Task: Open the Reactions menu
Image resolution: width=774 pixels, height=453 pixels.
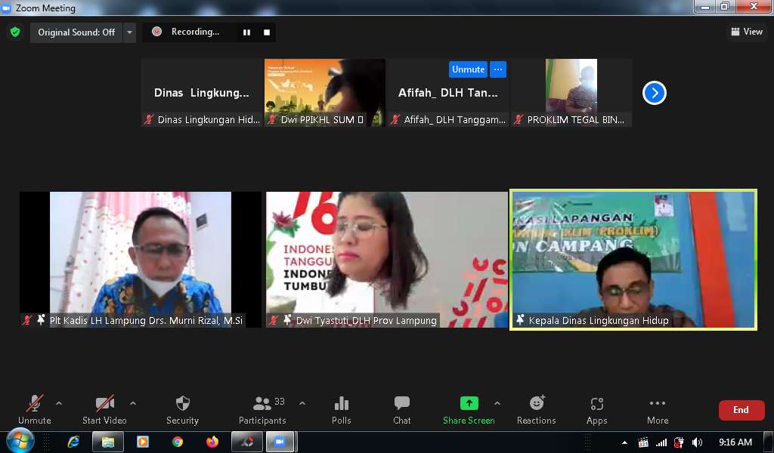Action: point(537,410)
